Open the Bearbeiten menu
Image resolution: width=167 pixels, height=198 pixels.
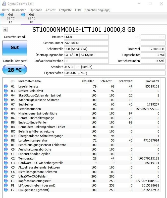(19, 10)
